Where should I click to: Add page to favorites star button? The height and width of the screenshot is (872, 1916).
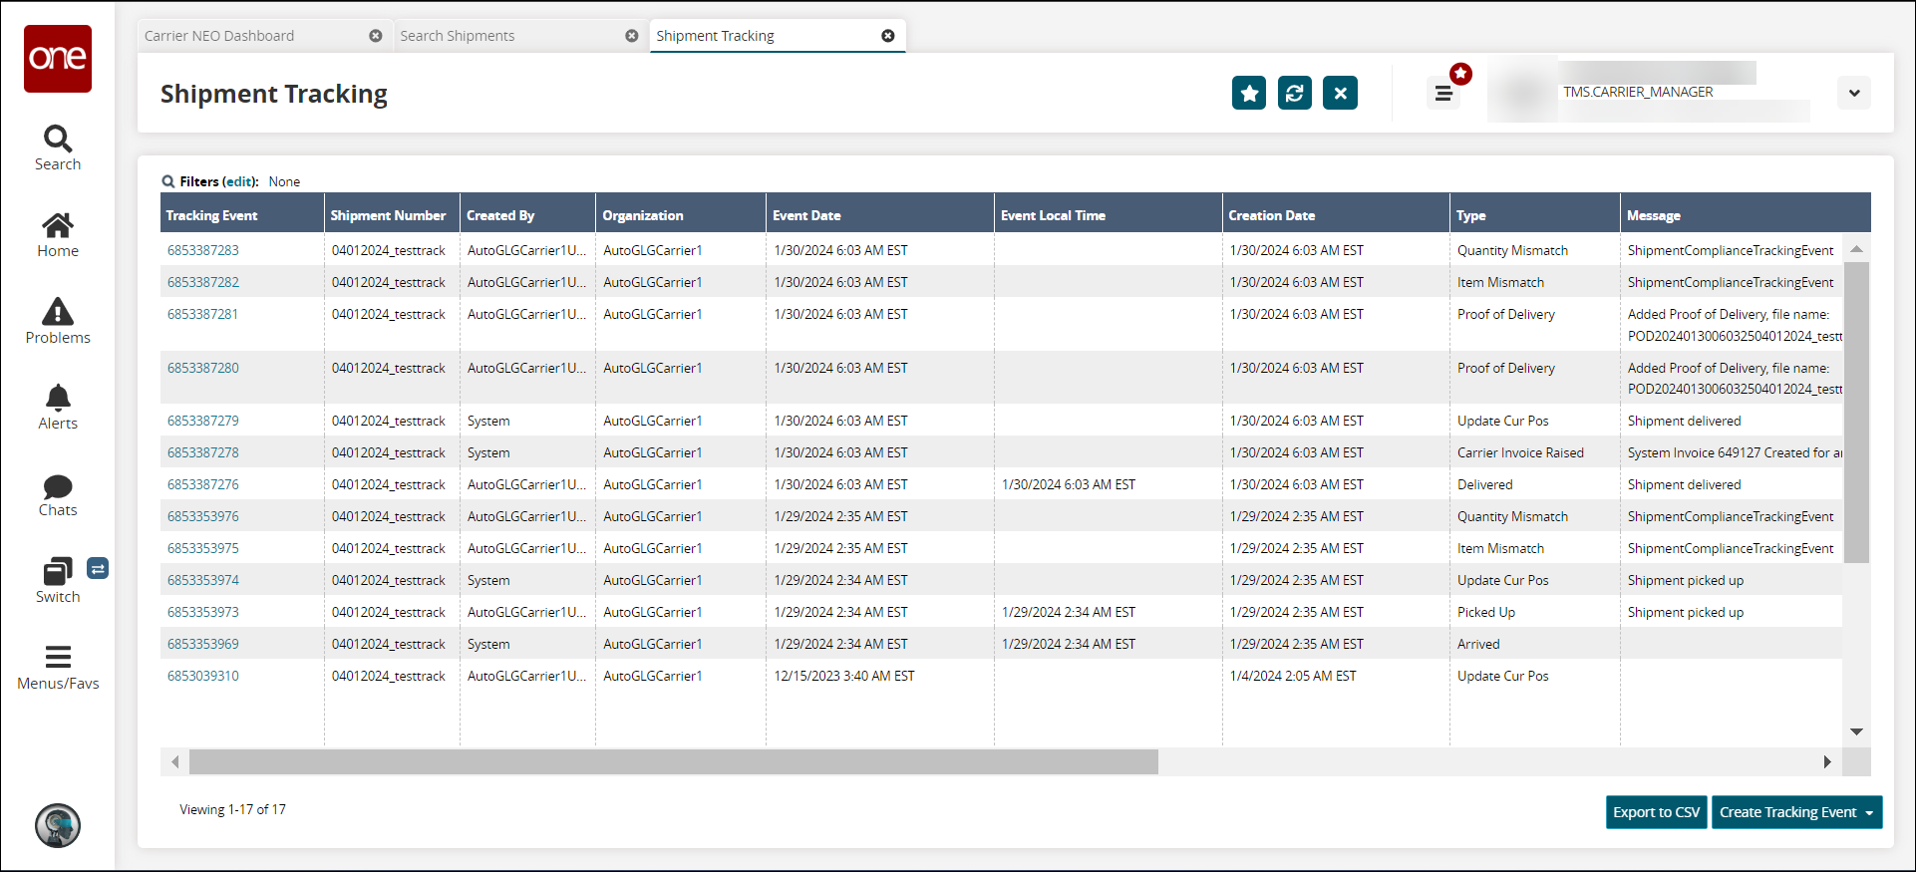[x=1249, y=93]
